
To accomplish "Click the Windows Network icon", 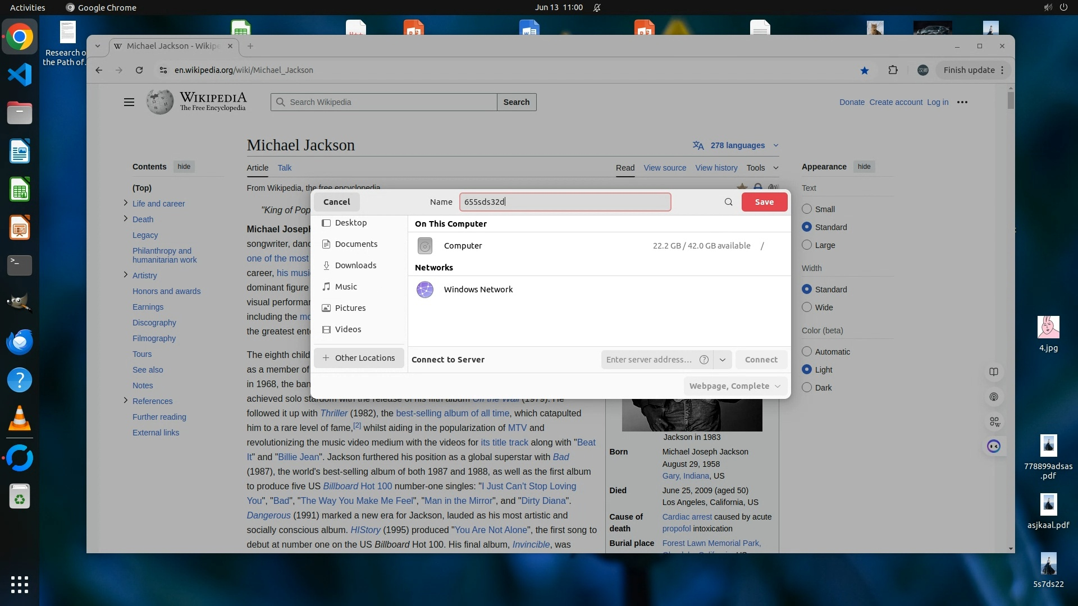I will click(x=425, y=290).
